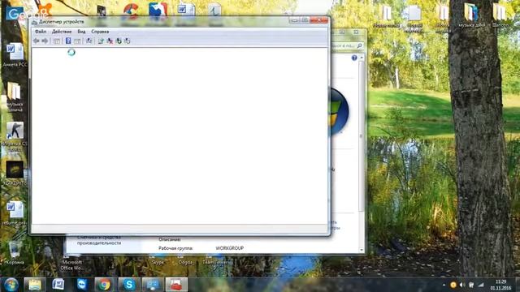Open Windows Explorer from the taskbar
This screenshot has height=292, width=520.
34,285
